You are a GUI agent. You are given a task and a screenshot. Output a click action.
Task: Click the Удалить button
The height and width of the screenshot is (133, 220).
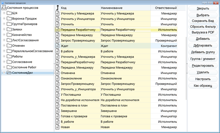click(203, 72)
